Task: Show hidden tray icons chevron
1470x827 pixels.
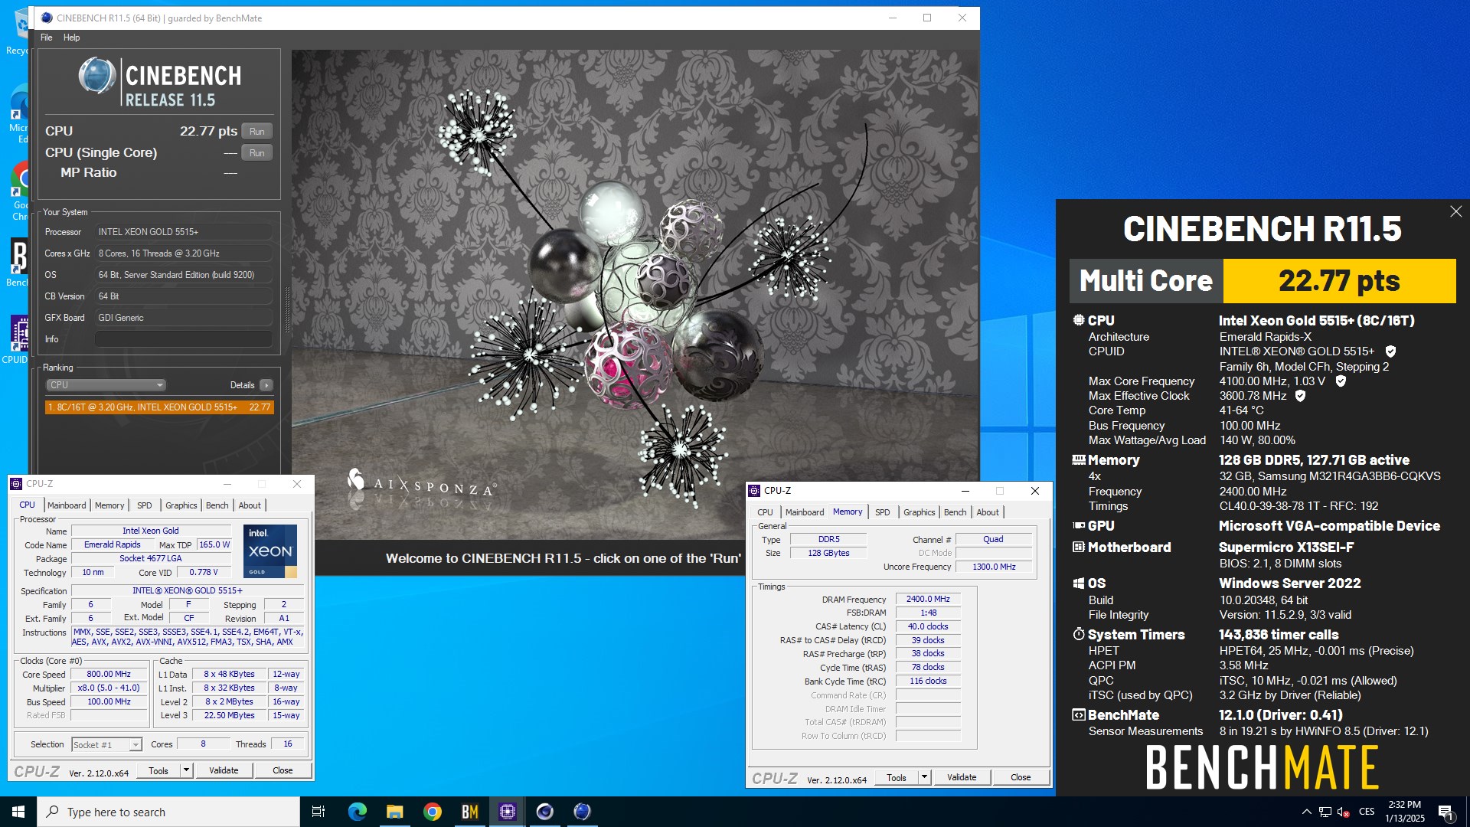Action: pyautogui.click(x=1306, y=812)
